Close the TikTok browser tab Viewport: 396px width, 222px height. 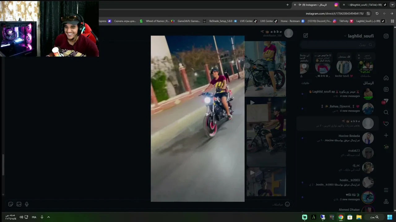click(344, 5)
